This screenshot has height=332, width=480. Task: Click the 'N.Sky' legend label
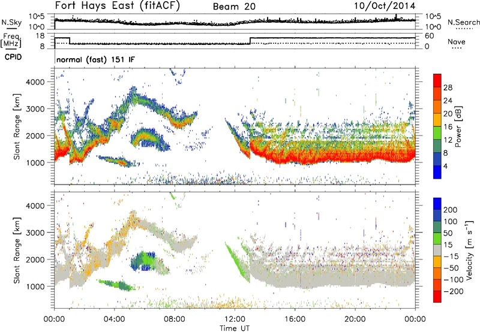(11, 22)
